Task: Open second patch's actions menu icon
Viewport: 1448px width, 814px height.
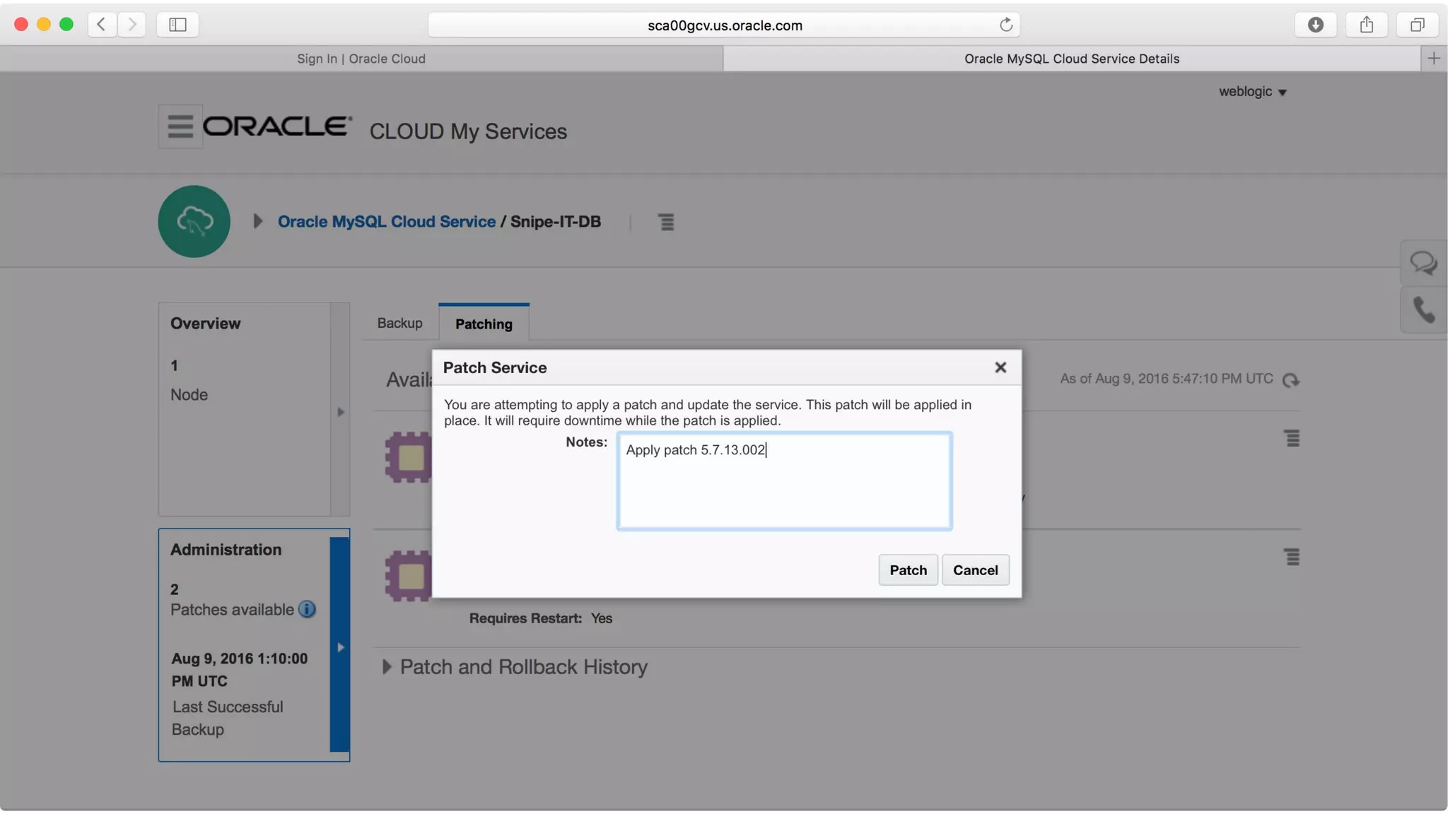Action: (1292, 557)
